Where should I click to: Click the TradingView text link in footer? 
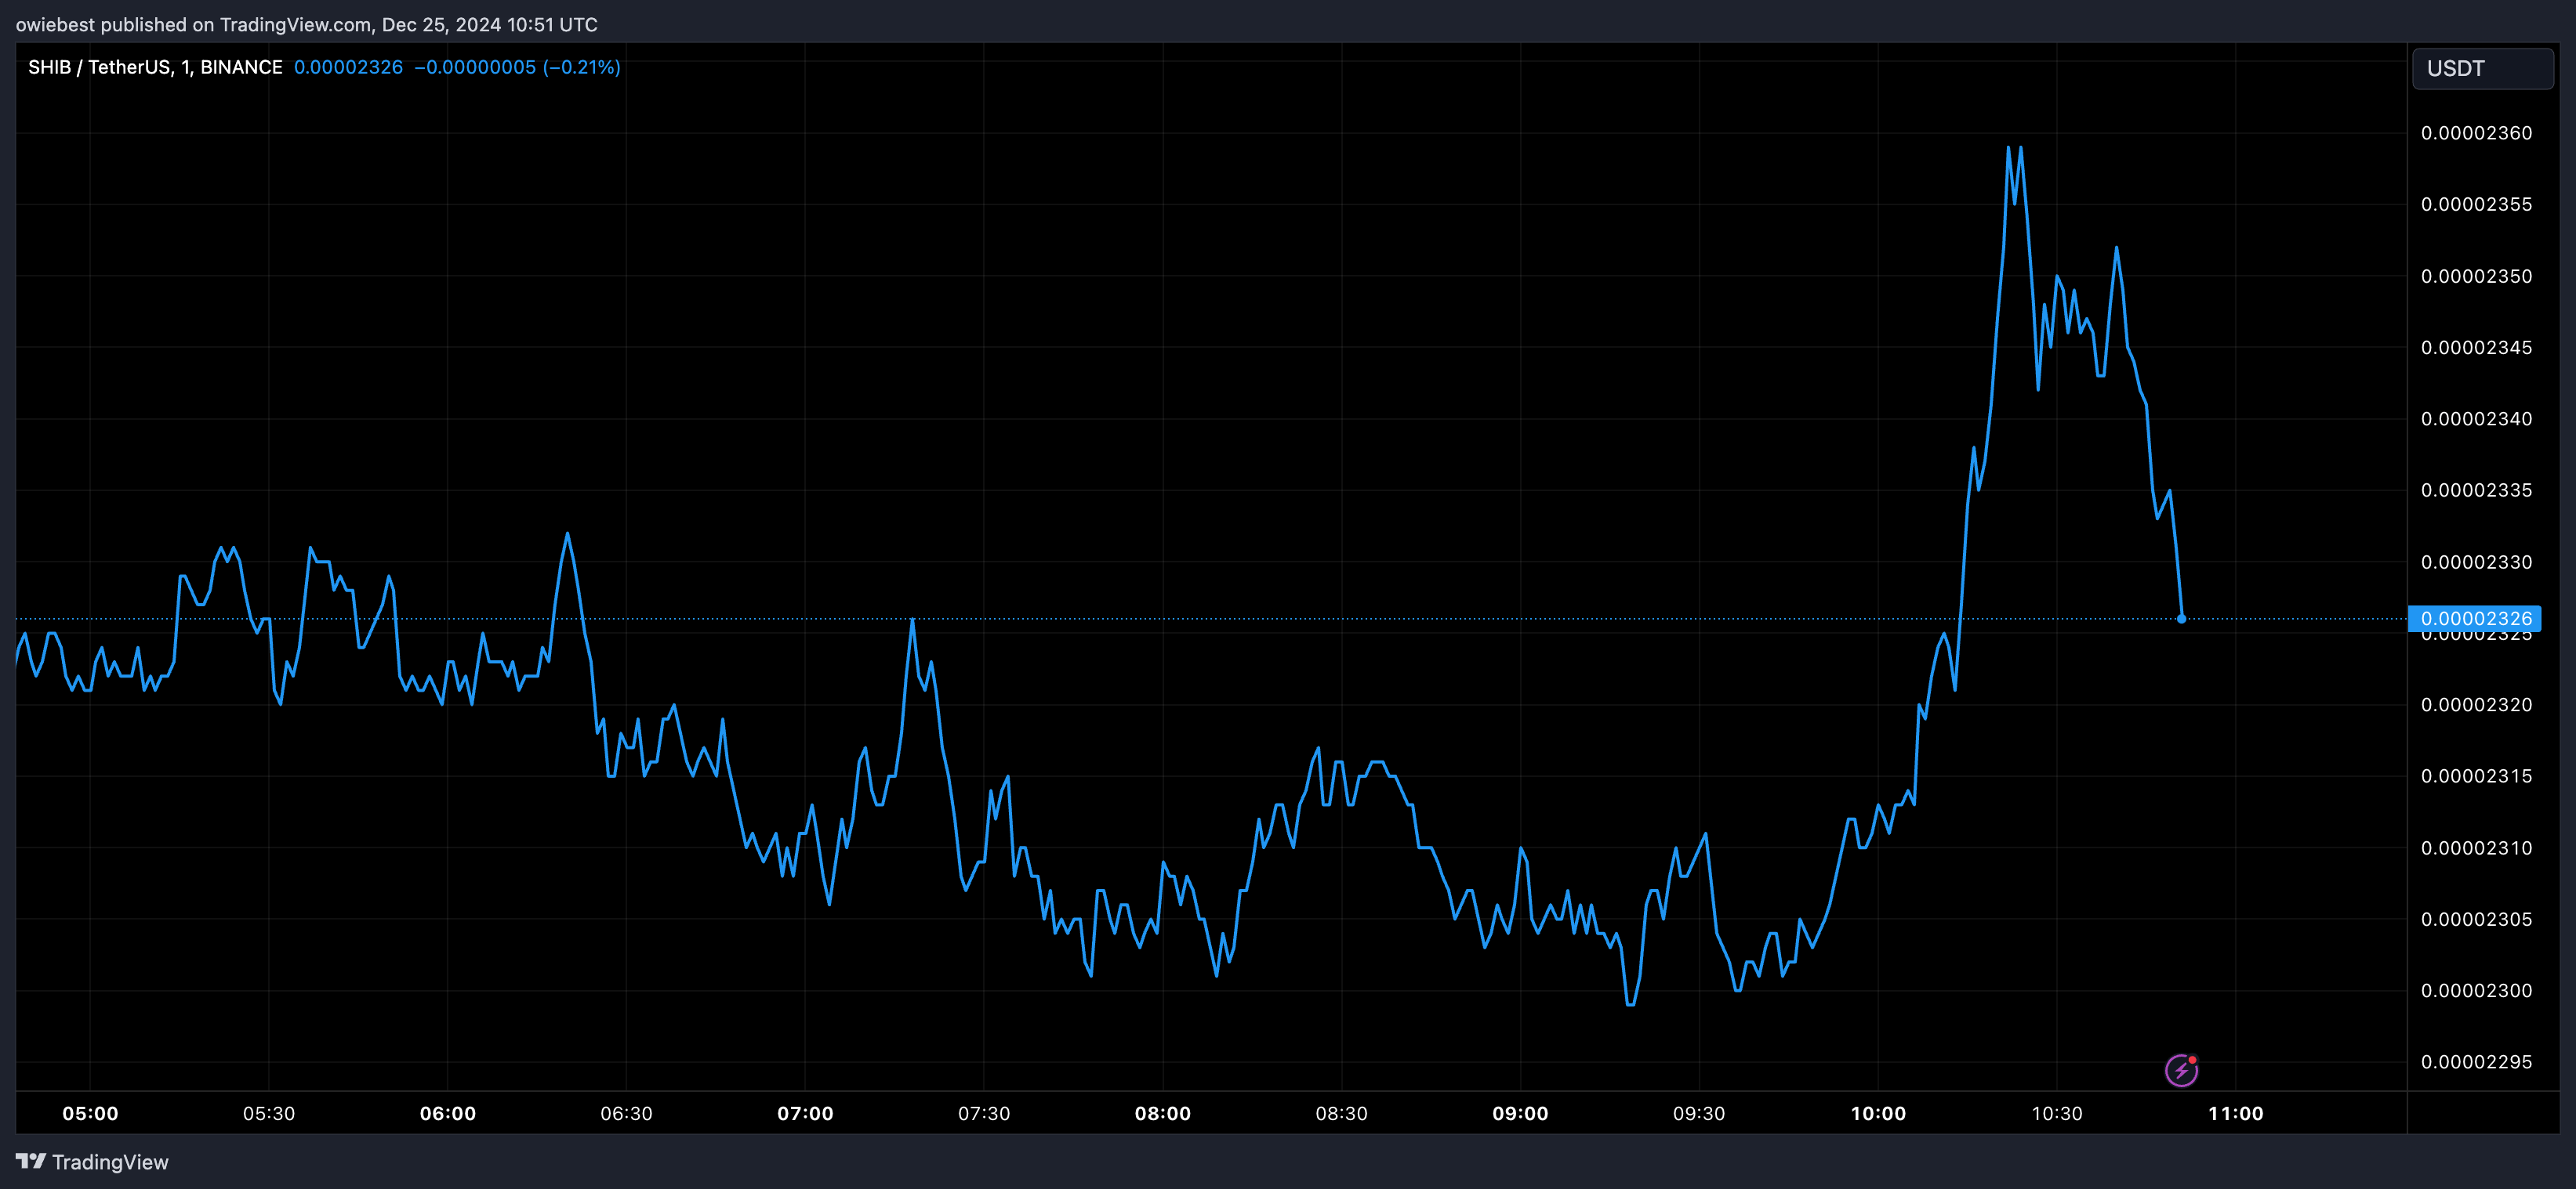tap(110, 1162)
